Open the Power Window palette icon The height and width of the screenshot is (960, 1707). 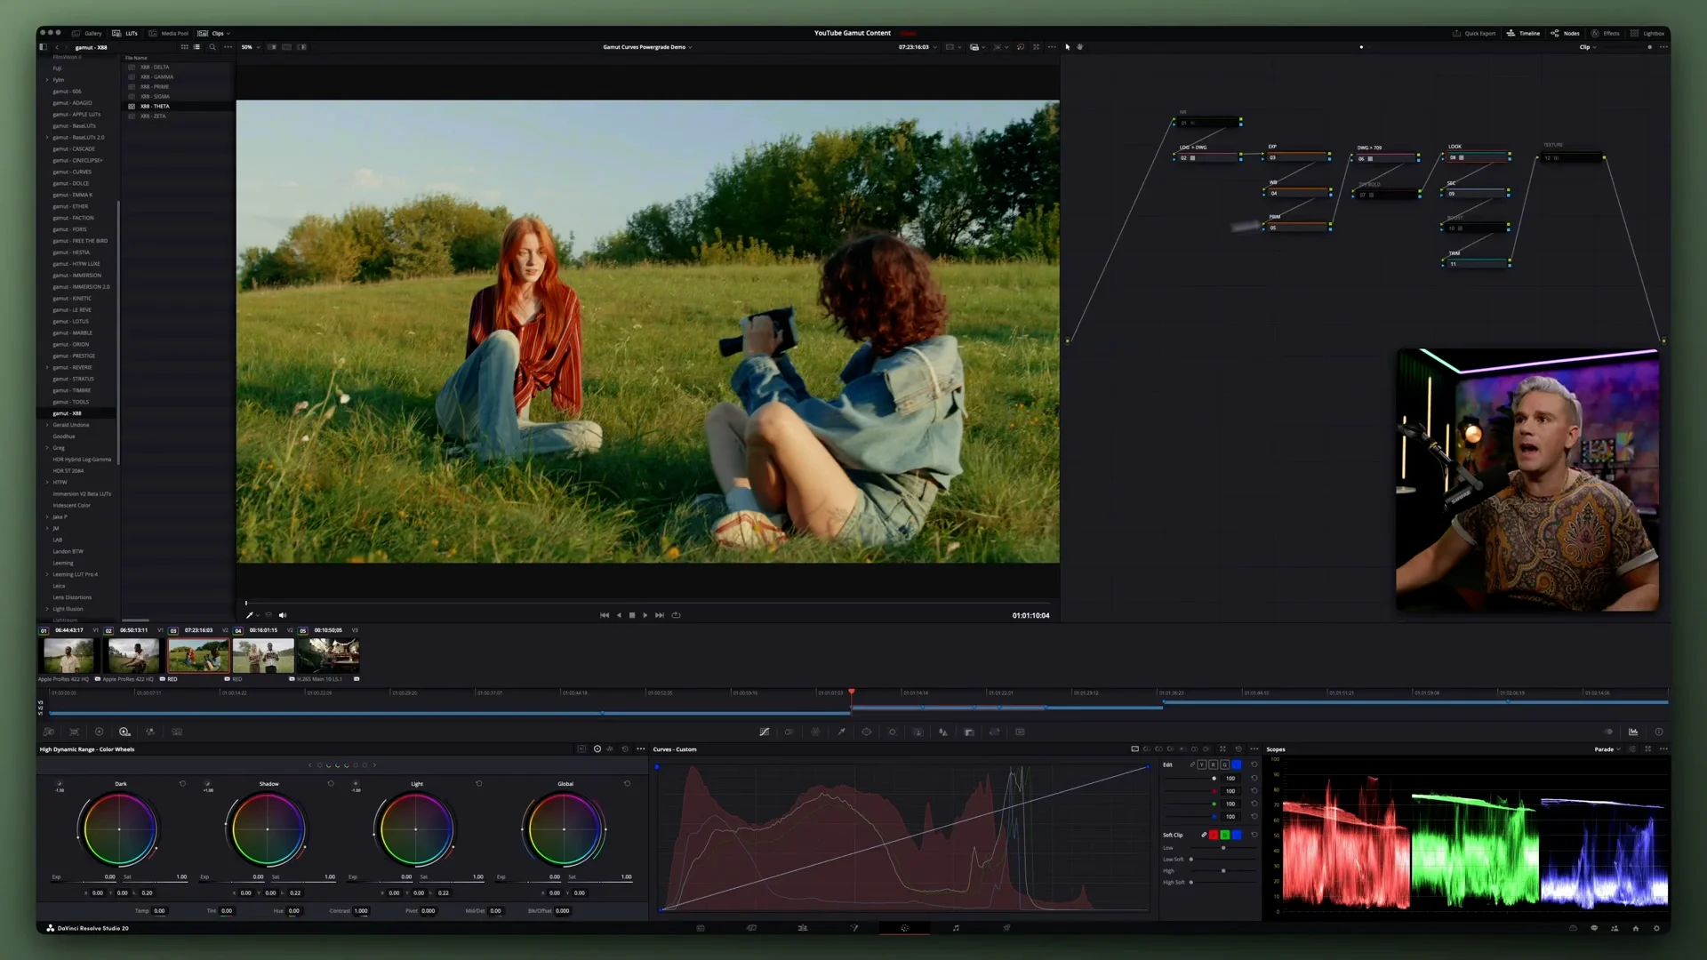(x=867, y=732)
